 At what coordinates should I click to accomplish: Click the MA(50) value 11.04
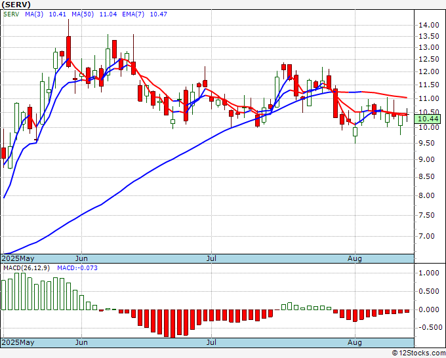coord(108,14)
